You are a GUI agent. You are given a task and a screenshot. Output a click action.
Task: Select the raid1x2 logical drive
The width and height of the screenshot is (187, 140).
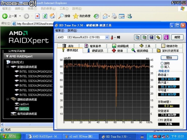coord(22,109)
